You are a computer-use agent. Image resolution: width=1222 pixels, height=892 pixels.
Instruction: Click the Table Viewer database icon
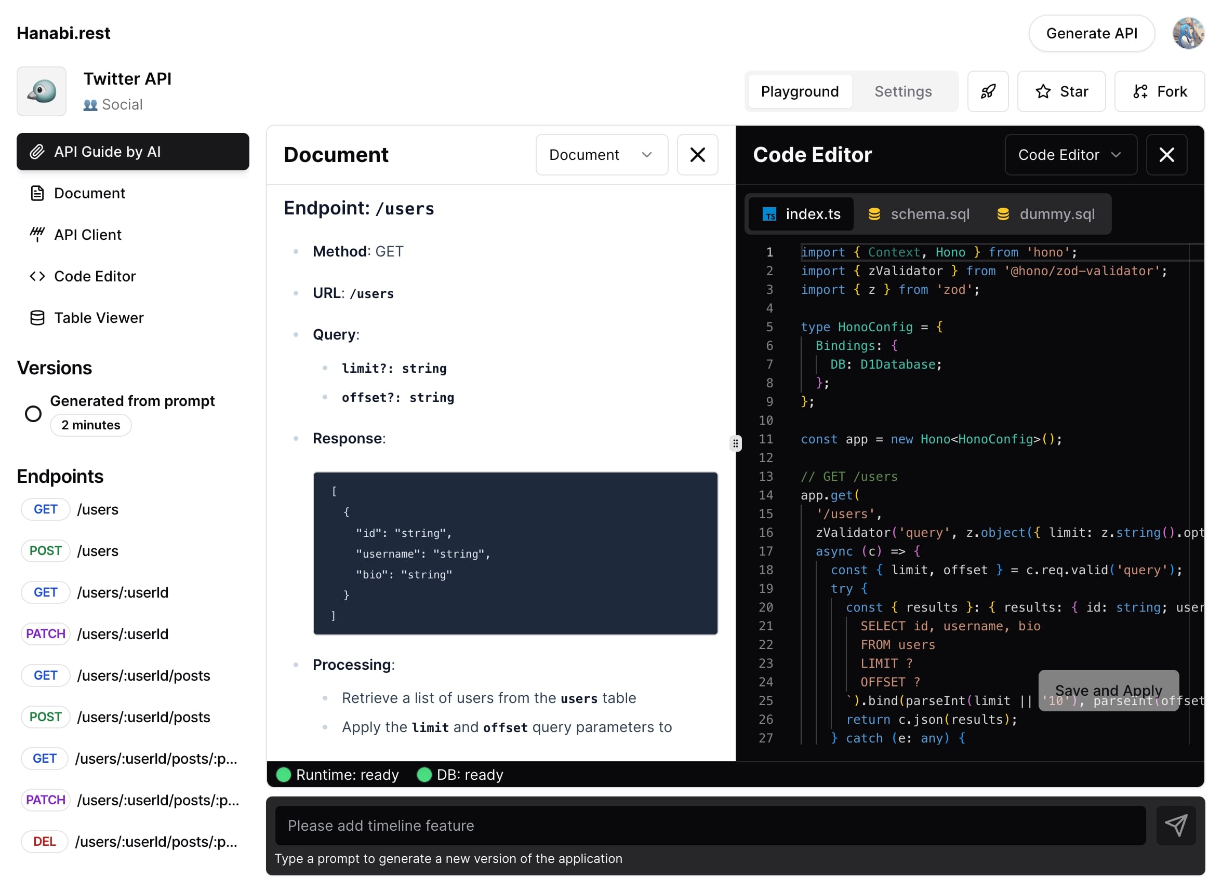(37, 317)
